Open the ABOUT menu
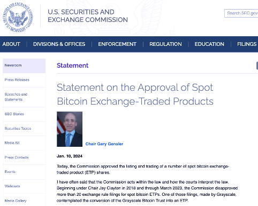Screen dimensions: 258x206 click(11, 44)
